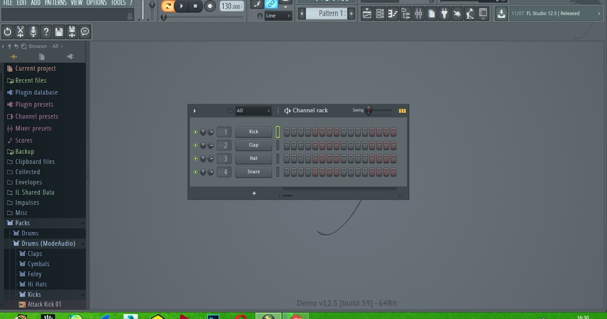Open the VIEW menu

76,3
